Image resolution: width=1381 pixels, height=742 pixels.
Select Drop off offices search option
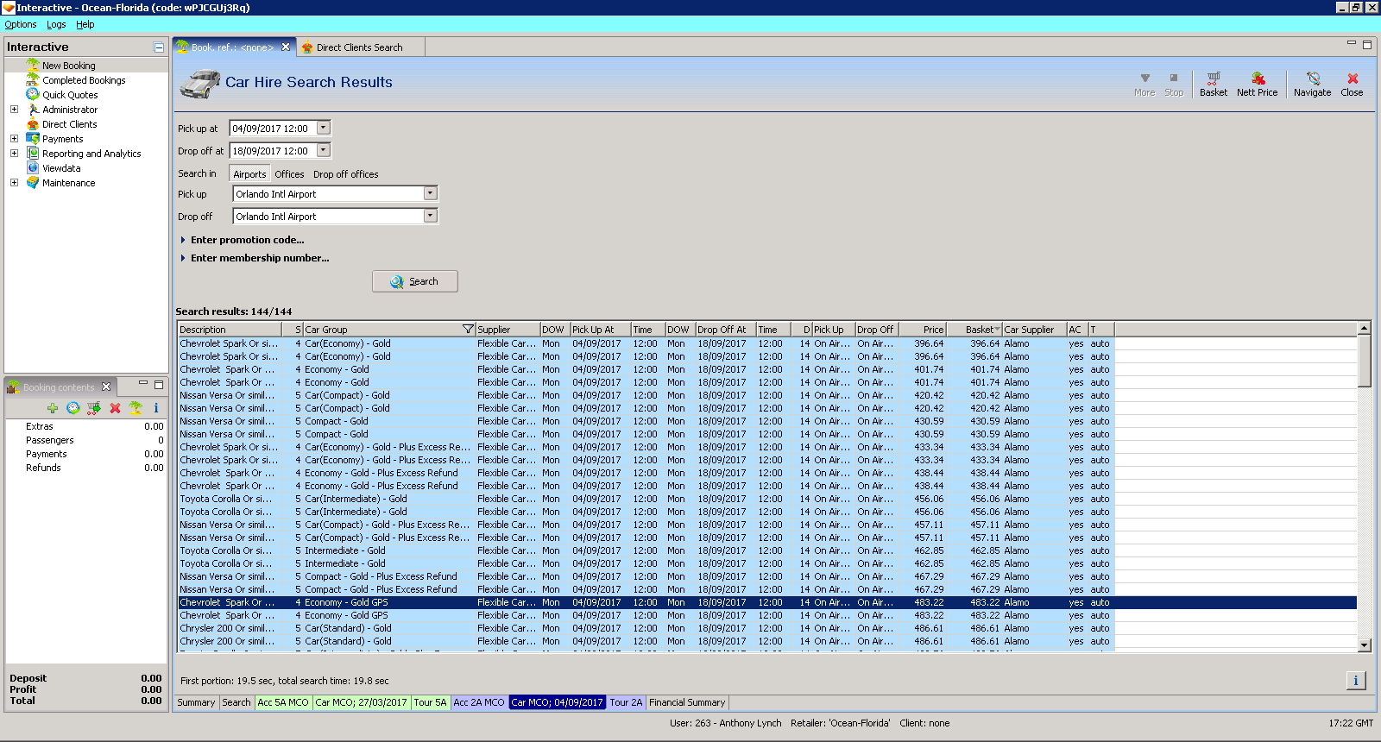[x=345, y=174]
